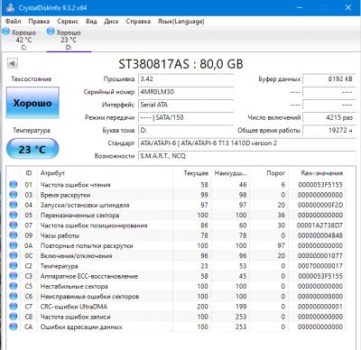Click the Буква тома field D:
Image resolution: width=361 pixels, height=350 pixels.
click(x=186, y=131)
